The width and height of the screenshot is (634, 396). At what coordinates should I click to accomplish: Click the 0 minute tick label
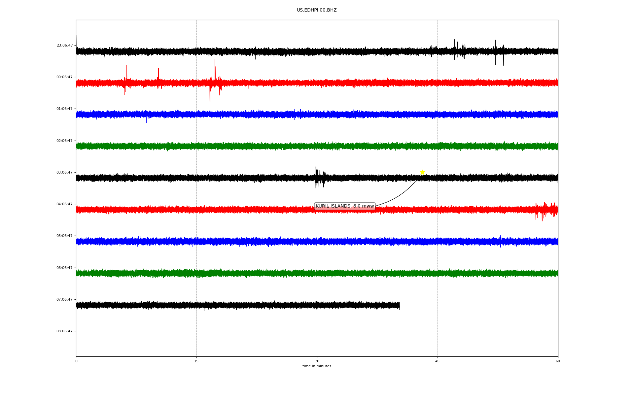[76, 361]
